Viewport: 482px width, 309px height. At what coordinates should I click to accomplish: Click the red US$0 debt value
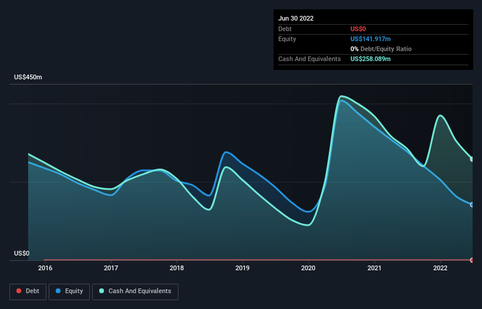[358, 29]
